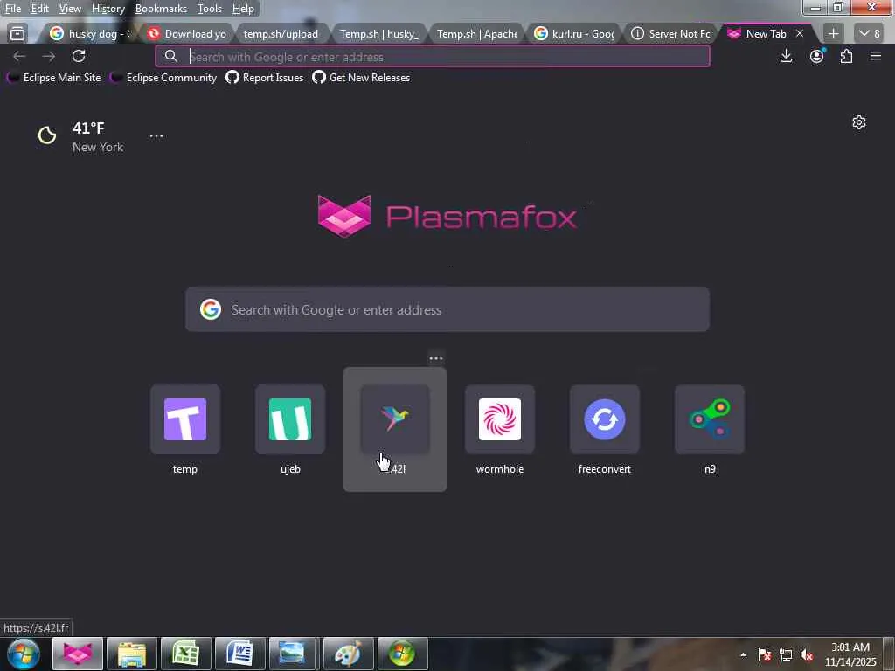Open the tab overview icon left of the tabs
The height and width of the screenshot is (671, 895).
point(17,34)
